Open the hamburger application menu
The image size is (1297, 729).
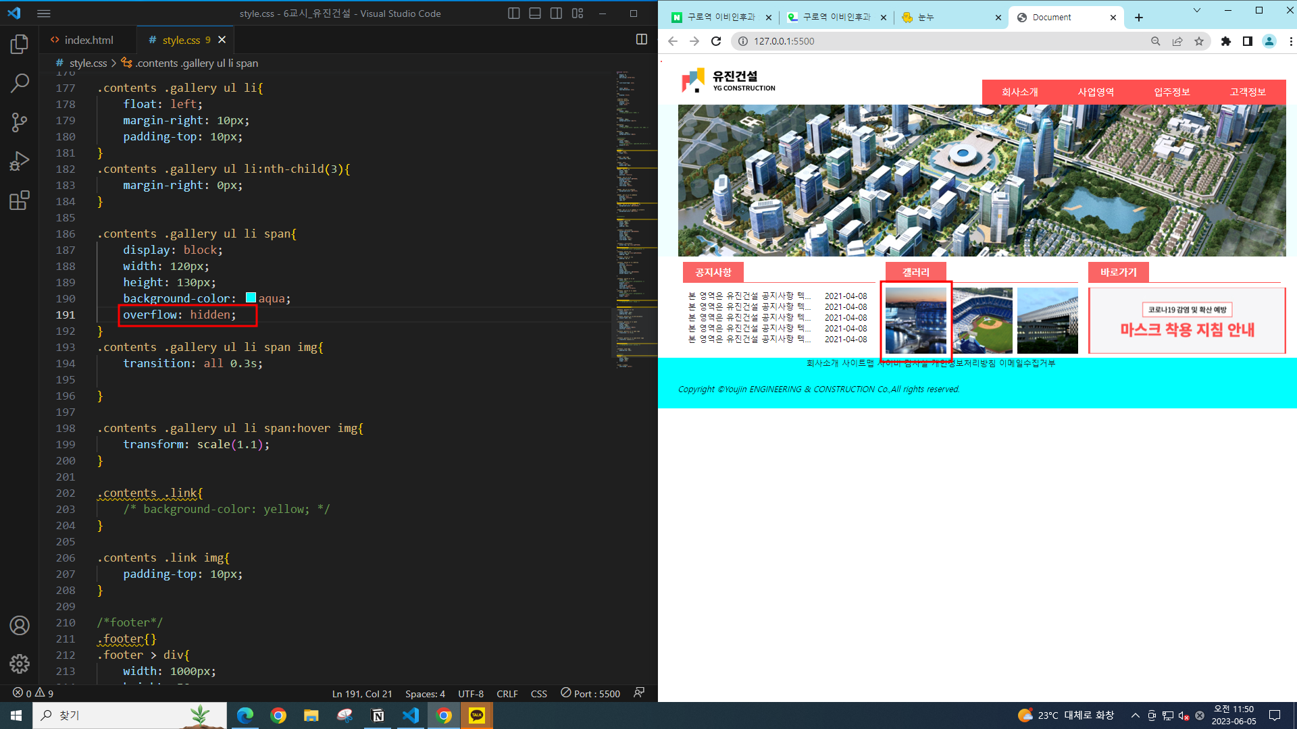[x=44, y=13]
